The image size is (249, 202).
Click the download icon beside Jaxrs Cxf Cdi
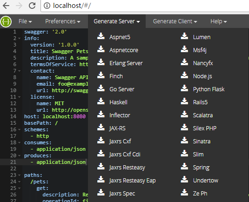(x=101, y=153)
